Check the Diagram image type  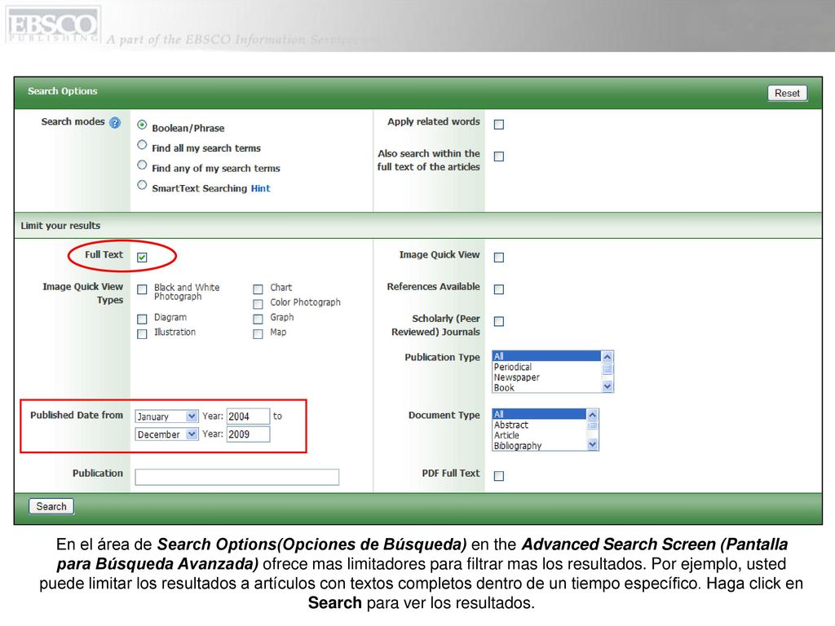(142, 320)
